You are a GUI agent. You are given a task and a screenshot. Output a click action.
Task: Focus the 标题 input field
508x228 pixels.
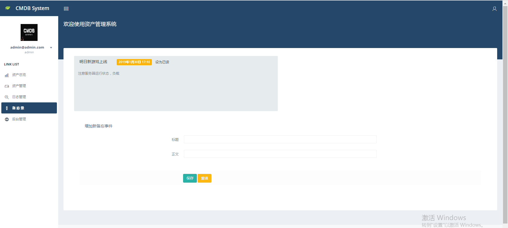(x=280, y=139)
